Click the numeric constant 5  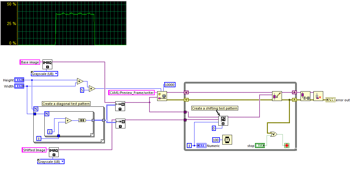click(82, 90)
